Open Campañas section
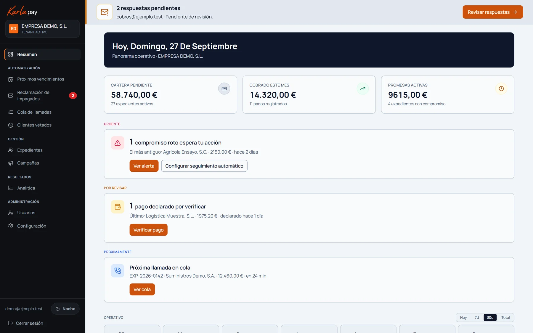Viewport: 533px width, 333px height. tap(43, 163)
